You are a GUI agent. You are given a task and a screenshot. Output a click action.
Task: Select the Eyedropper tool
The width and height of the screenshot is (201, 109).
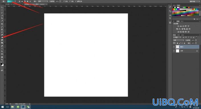click(x=2, y=21)
